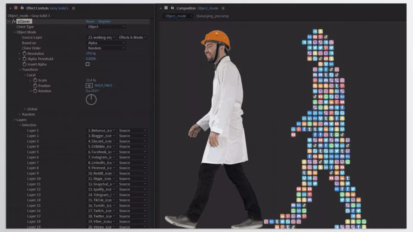Collapse the Local transform group
The height and width of the screenshot is (232, 413).
(x=25, y=75)
